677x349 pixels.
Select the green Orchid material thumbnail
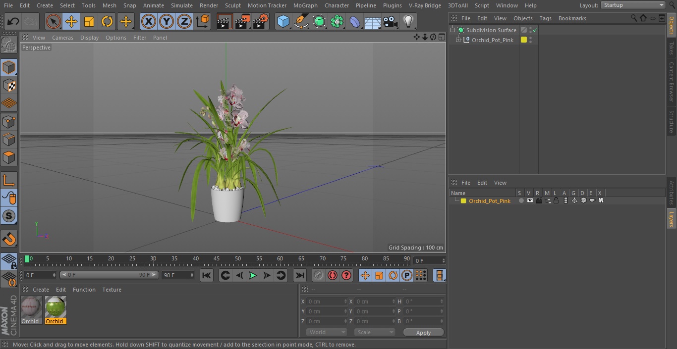point(56,307)
